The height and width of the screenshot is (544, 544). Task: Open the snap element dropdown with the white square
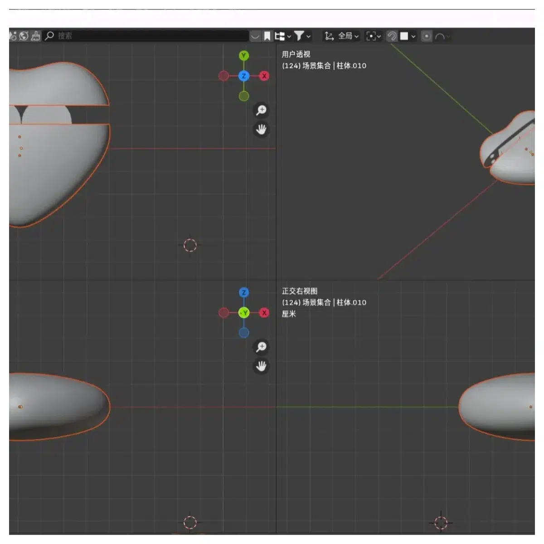408,36
